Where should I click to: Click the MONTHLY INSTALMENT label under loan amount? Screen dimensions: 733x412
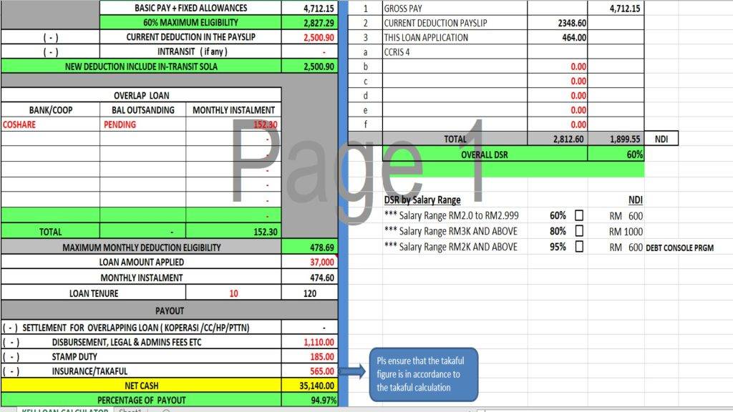tap(141, 278)
